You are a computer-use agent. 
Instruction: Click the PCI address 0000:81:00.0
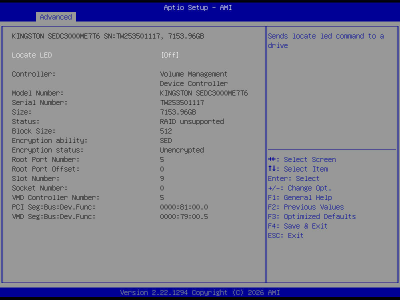[x=184, y=207]
